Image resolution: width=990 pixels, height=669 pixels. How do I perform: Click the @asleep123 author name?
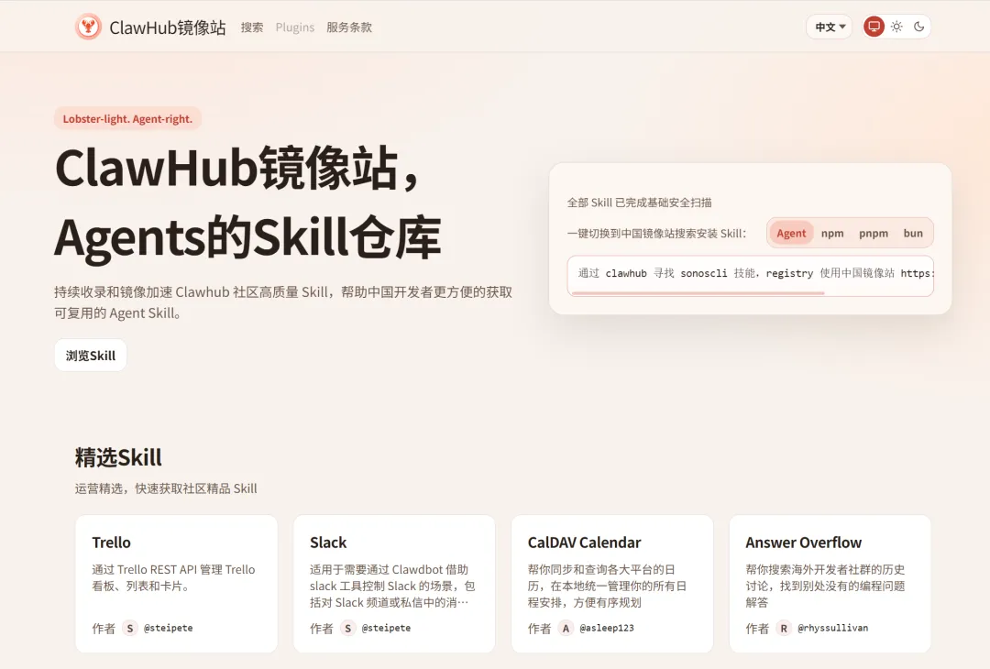point(606,628)
